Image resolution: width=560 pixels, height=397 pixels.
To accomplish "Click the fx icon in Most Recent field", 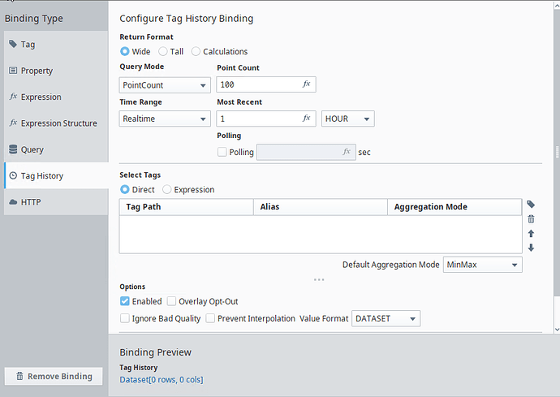I will click(x=307, y=119).
